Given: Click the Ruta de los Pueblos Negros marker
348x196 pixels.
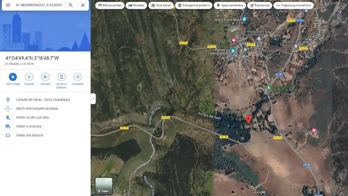Looking at the screenshot, I should [233, 51].
